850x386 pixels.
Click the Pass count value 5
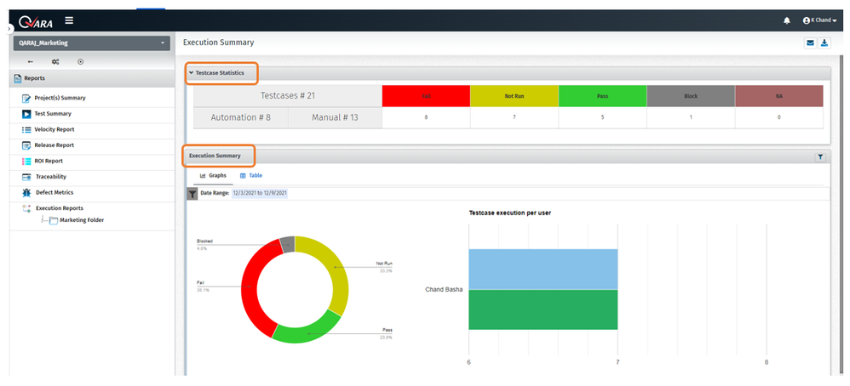pyautogui.click(x=602, y=117)
